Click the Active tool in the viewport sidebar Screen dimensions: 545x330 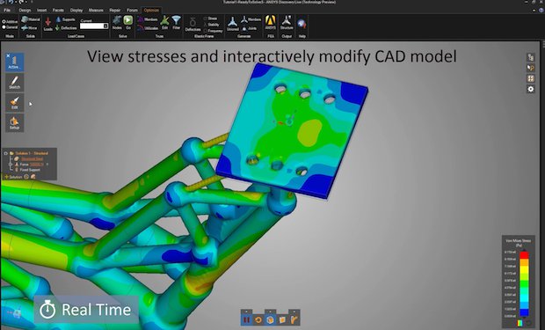click(x=15, y=62)
